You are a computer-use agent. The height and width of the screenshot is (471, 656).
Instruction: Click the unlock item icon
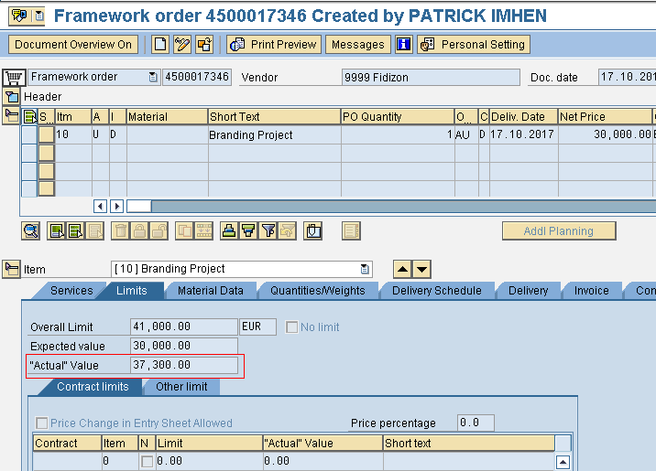pos(159,230)
